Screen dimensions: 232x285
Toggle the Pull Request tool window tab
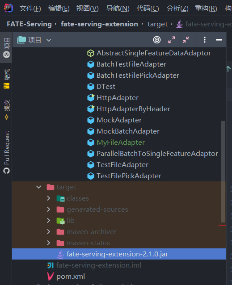(7, 152)
